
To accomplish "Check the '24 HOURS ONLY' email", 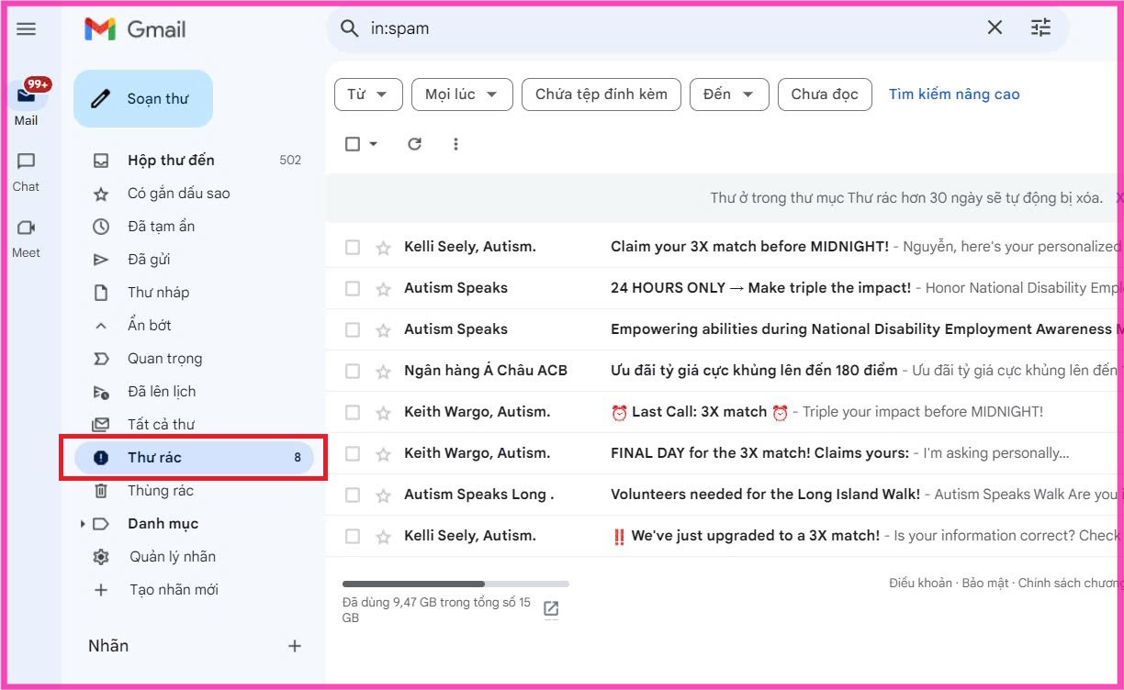I will tap(353, 289).
